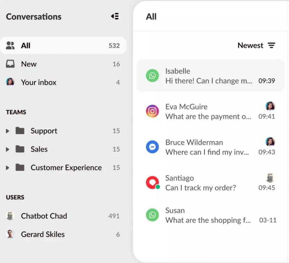Click the WhatsApp icon beside Isabelle

coord(152,76)
